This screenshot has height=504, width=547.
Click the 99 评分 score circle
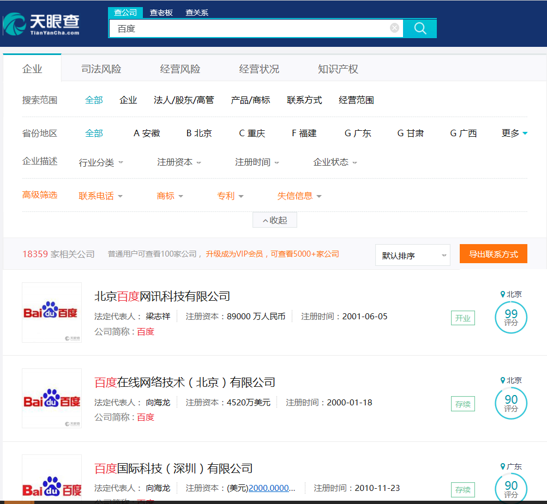coord(510,318)
